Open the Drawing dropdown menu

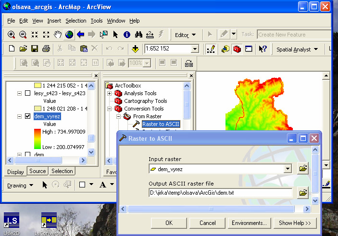(20, 186)
